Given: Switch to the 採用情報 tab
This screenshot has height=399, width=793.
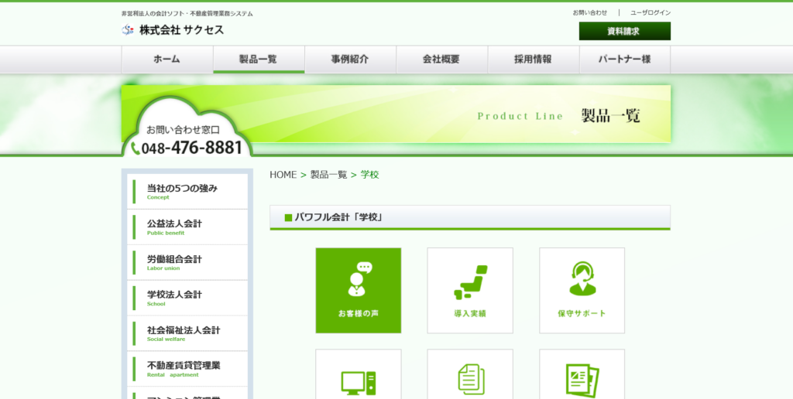Looking at the screenshot, I should coord(533,60).
